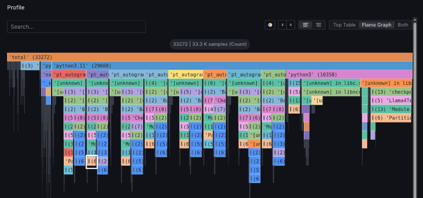
Task: Select left text alignment for labels
Action: point(305,25)
